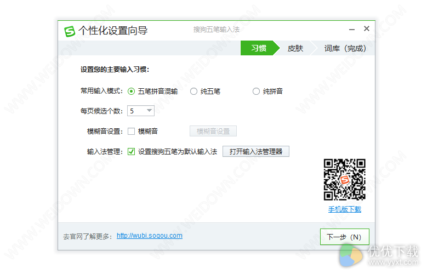Click the 去官网了解更多 text

88,236
